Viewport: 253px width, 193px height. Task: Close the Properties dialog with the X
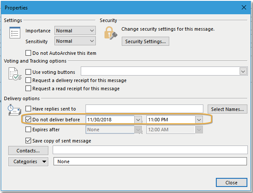244,7
